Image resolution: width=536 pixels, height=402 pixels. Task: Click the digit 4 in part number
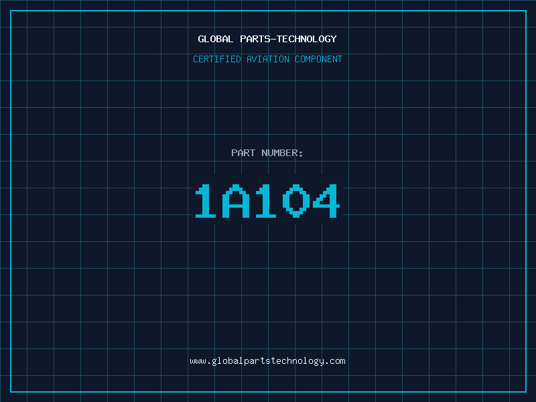click(x=326, y=202)
